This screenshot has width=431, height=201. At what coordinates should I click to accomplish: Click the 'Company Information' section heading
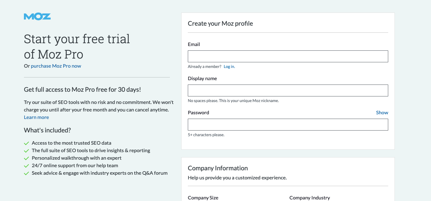[x=218, y=168]
